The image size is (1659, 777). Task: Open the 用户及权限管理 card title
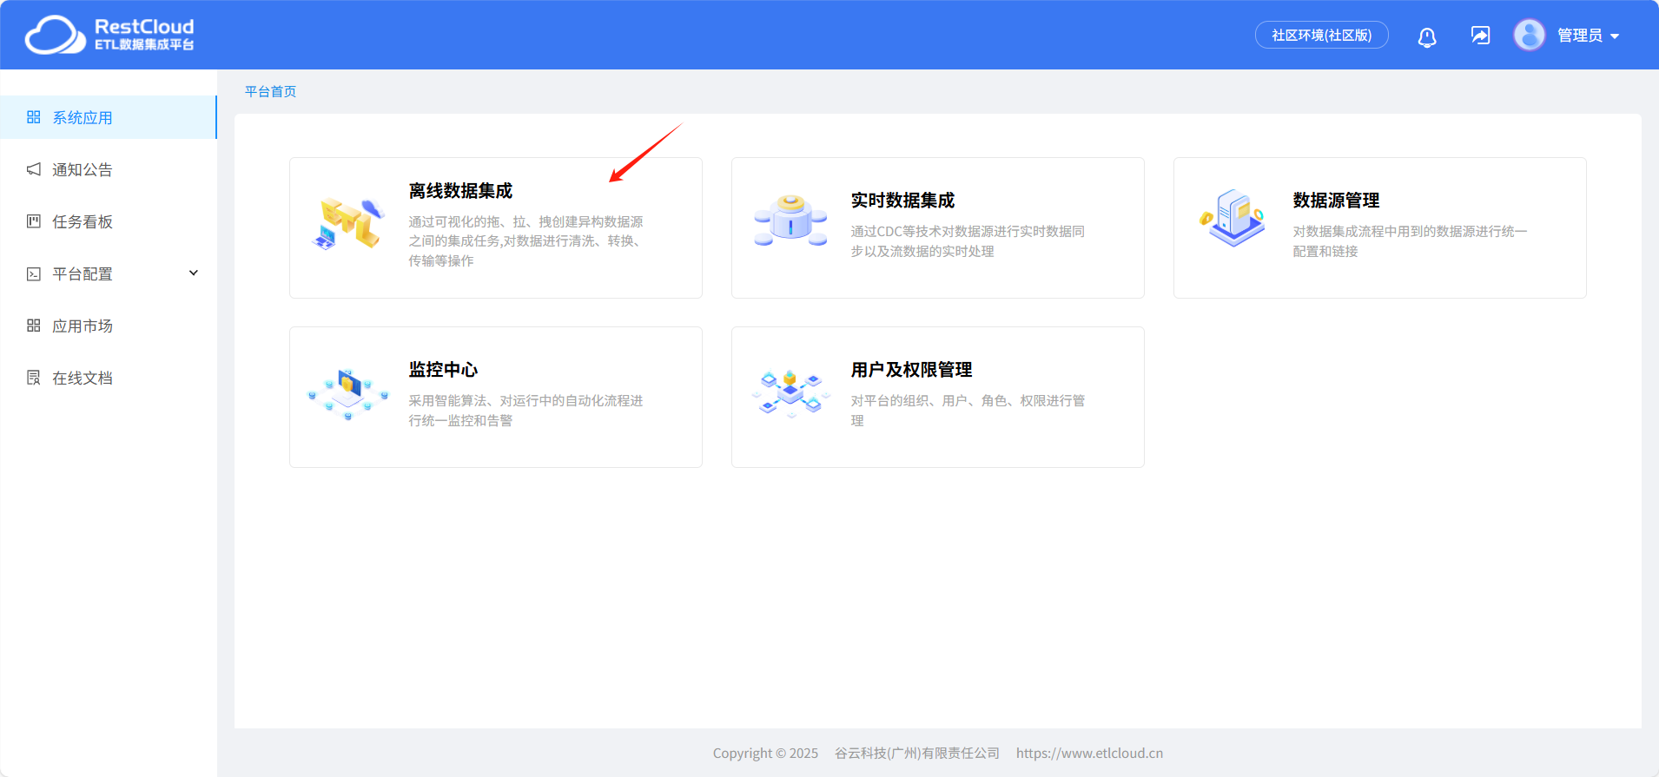click(912, 369)
